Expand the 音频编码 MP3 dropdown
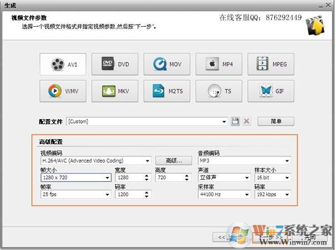336x250 pixels. click(245, 161)
